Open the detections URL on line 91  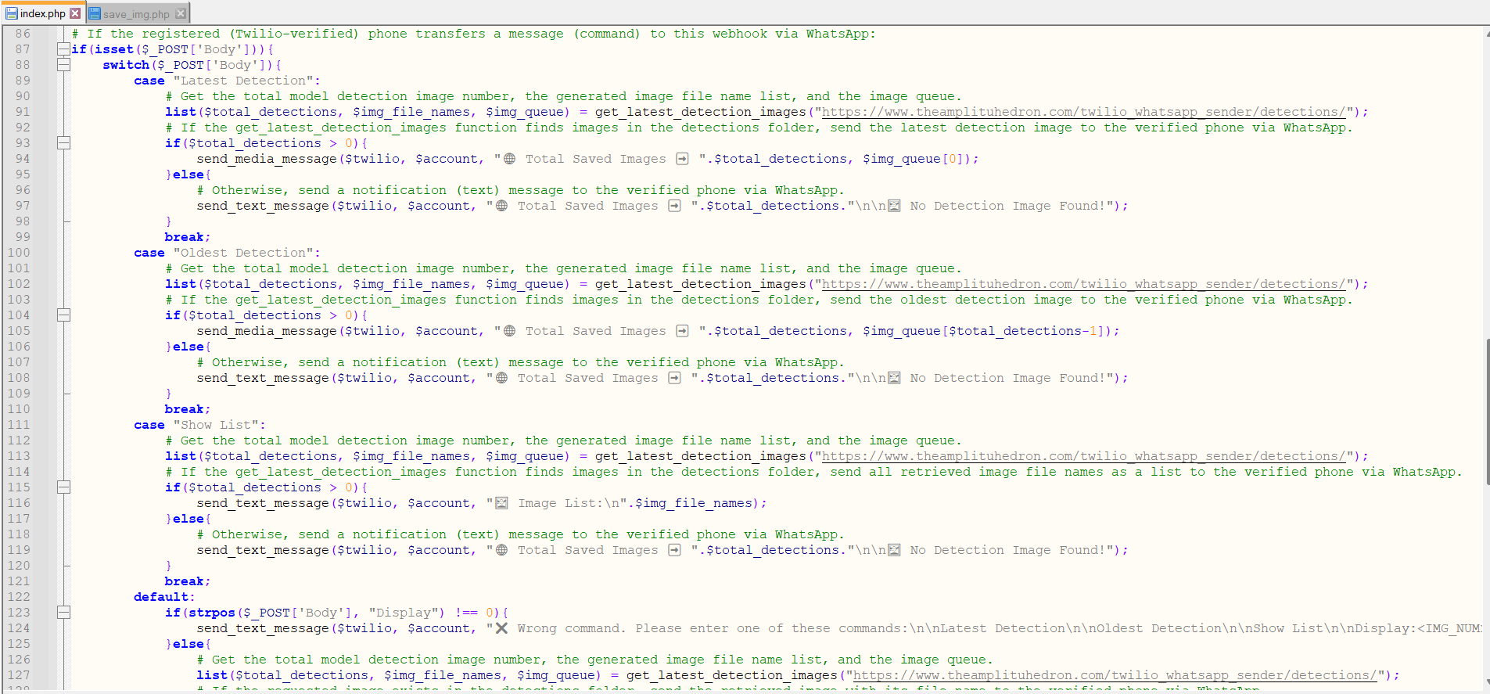tap(1083, 112)
